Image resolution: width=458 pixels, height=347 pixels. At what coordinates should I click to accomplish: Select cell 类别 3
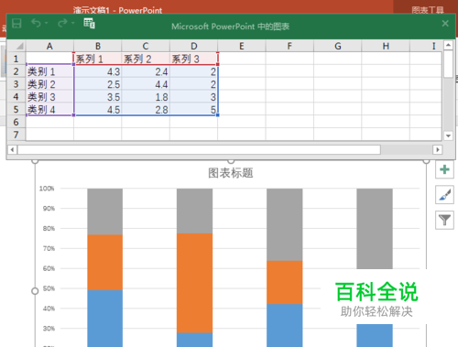[49, 97]
